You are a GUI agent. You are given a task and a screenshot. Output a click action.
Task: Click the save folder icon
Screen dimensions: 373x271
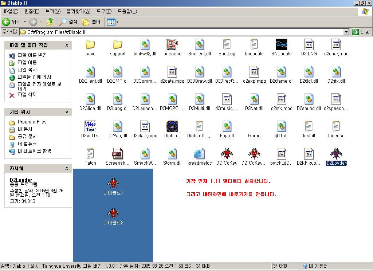tap(90, 45)
